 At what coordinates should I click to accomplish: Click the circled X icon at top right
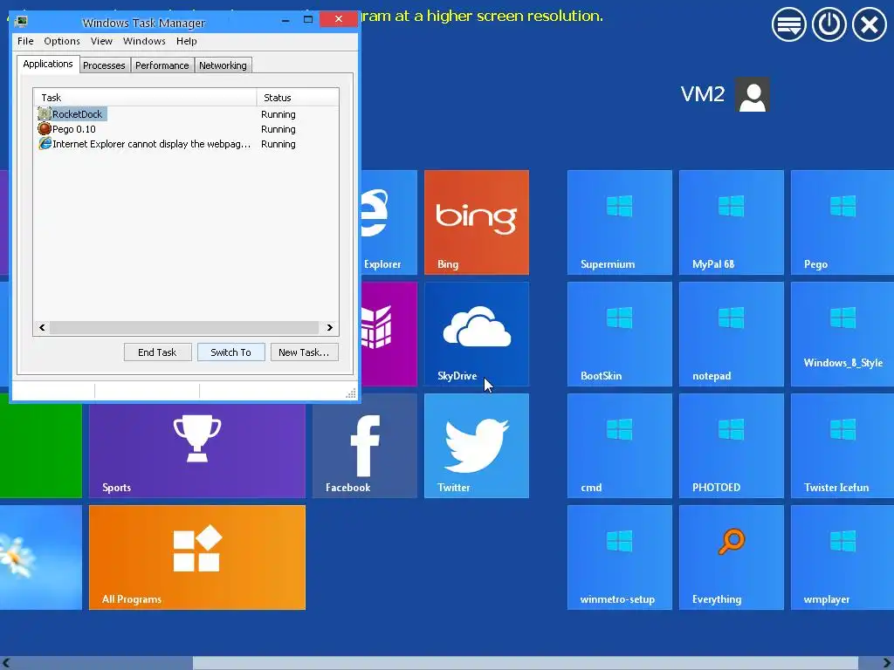pos(869,24)
